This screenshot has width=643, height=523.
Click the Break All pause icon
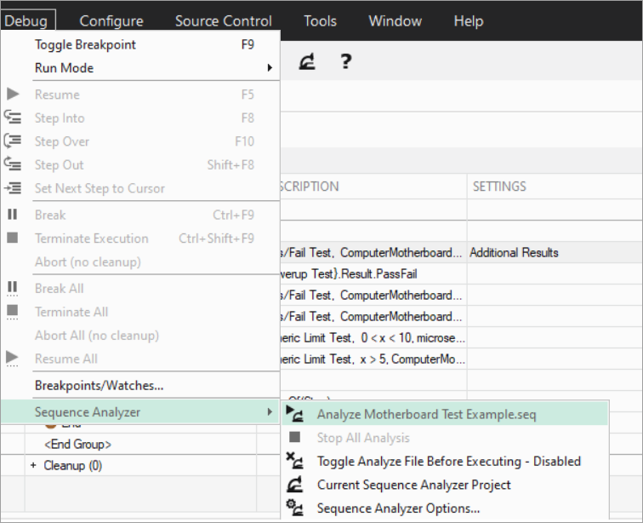click(x=13, y=289)
